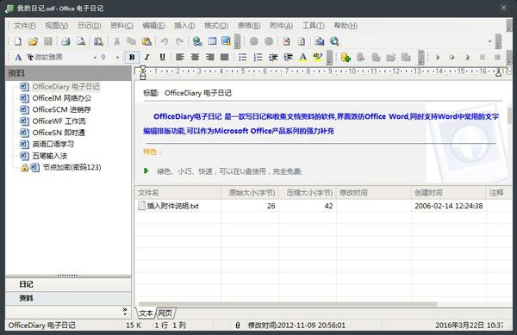Open the 编辑(E) menu

pyautogui.click(x=153, y=26)
